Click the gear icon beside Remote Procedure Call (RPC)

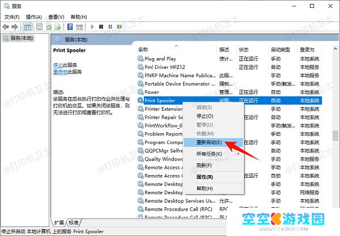141,209
